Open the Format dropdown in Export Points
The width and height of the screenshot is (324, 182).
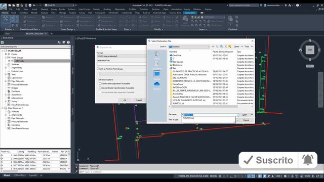click(x=121, y=56)
